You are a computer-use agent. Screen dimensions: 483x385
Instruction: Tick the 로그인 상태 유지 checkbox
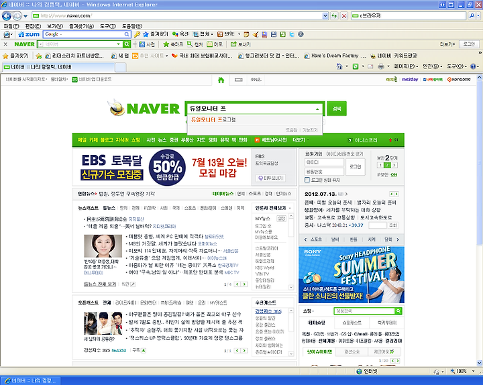[x=307, y=180]
